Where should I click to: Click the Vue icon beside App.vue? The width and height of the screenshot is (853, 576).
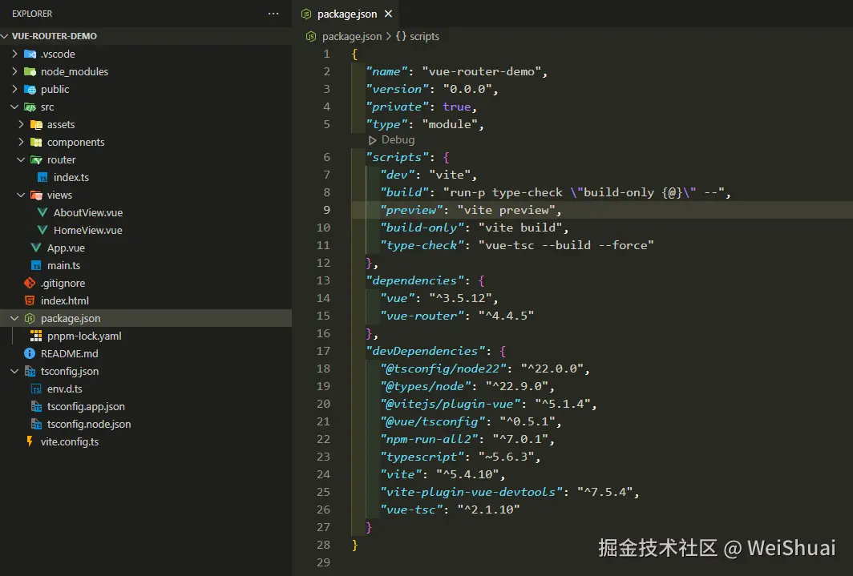(x=36, y=248)
